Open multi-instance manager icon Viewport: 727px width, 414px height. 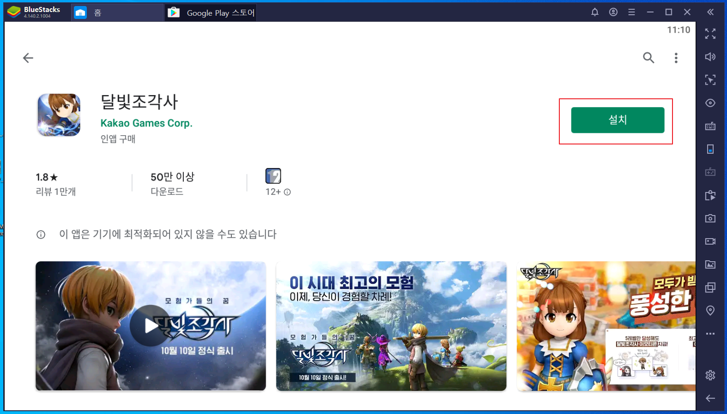coord(710,288)
